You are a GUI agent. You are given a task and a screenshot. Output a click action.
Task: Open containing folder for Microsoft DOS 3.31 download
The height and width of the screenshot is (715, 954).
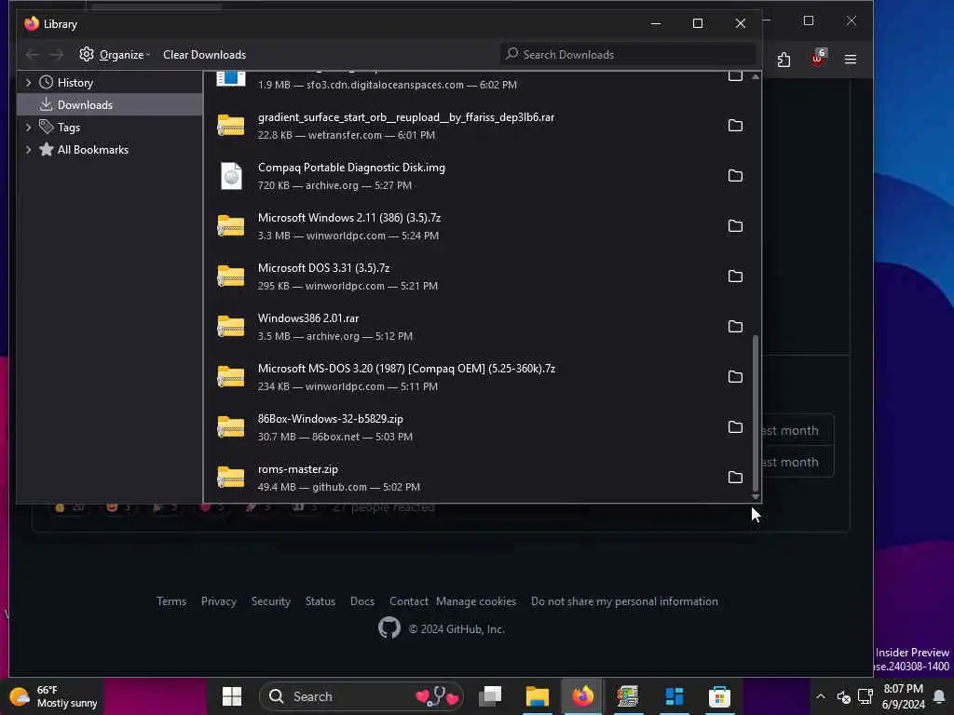[x=735, y=276]
